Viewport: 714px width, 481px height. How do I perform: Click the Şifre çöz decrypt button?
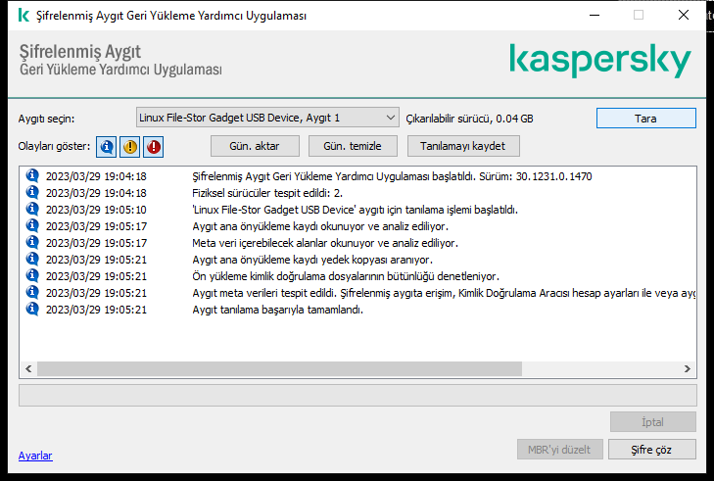[651, 450]
